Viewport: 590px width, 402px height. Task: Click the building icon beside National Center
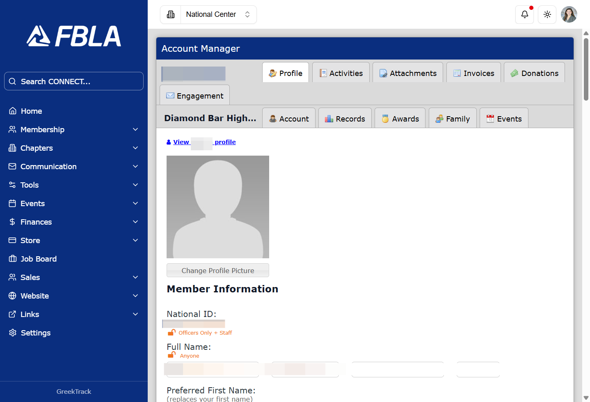point(171,14)
